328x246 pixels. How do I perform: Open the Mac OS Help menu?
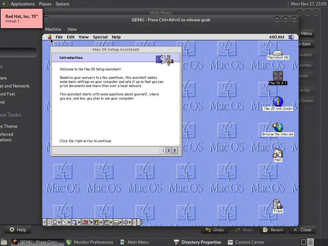[x=116, y=37]
